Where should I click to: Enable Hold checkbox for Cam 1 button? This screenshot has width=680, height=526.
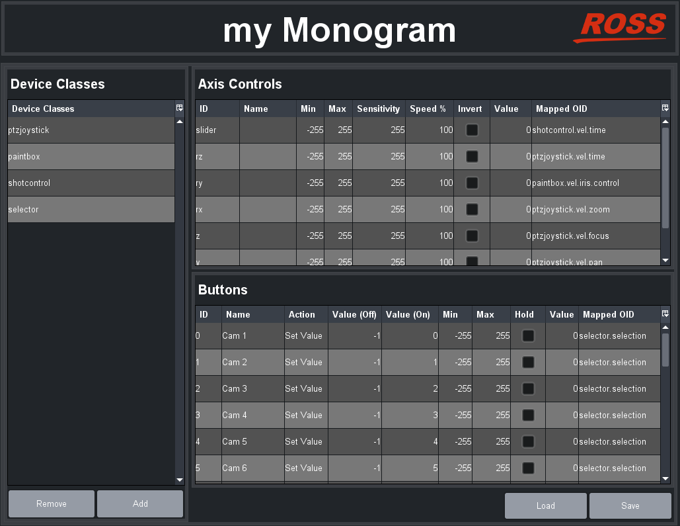(528, 336)
